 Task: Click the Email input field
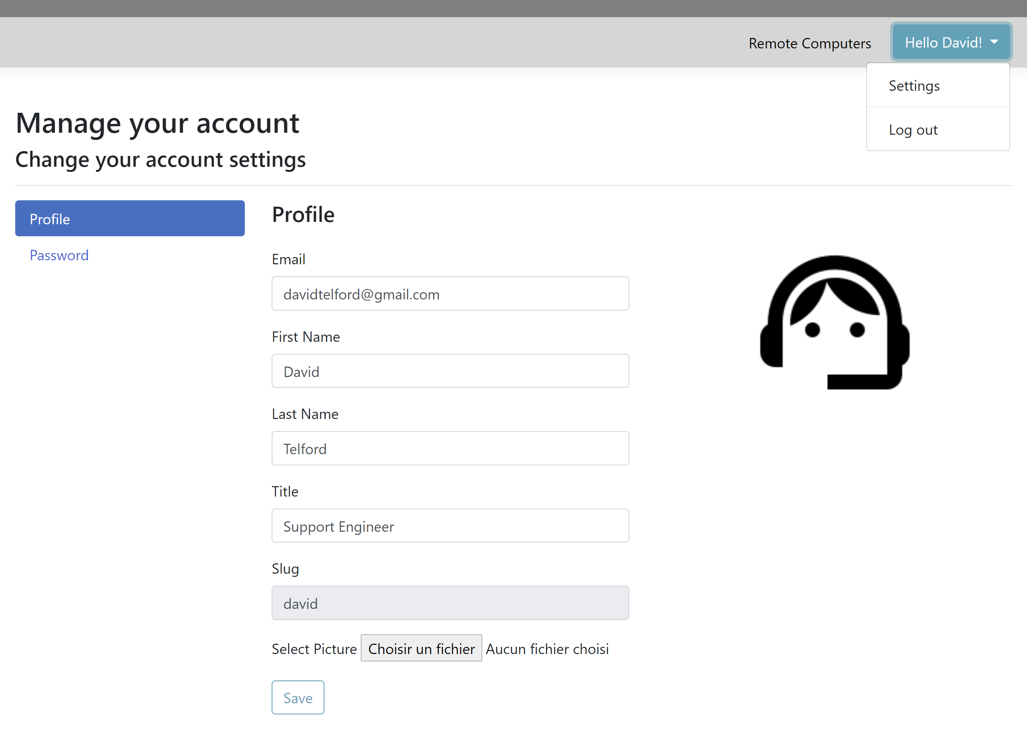point(450,294)
